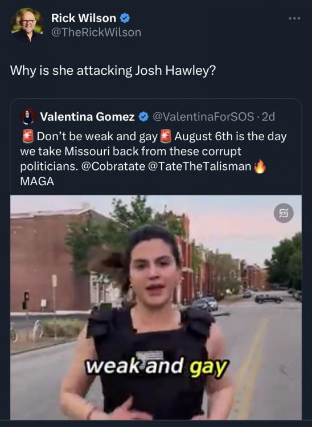The width and height of the screenshot is (312, 427).
Task: Click the first siren emoji in tweet
Action: (27, 136)
